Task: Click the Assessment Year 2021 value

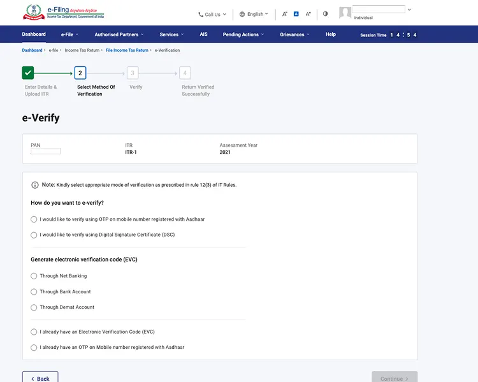Action: [x=225, y=152]
